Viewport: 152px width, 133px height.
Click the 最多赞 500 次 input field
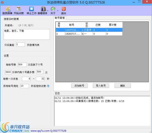(x=40, y=72)
